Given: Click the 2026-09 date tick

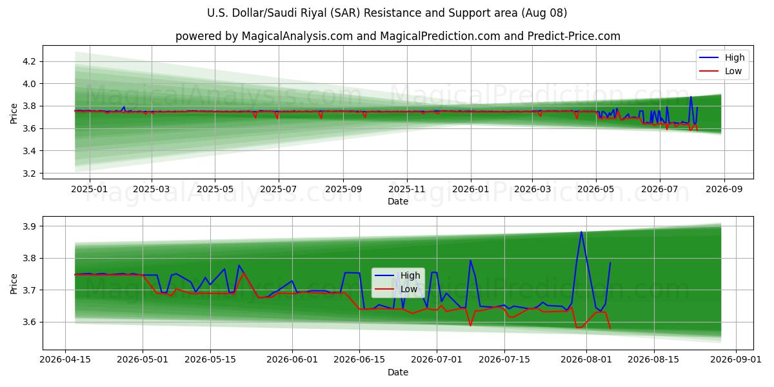Looking at the screenshot, I should [x=724, y=190].
